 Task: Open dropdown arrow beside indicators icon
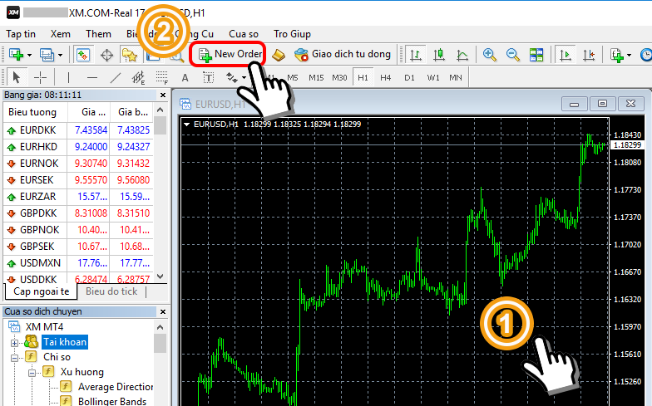coord(629,55)
